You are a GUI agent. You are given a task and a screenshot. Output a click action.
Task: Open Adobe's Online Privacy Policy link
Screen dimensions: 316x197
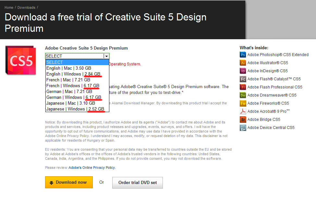[92, 168]
